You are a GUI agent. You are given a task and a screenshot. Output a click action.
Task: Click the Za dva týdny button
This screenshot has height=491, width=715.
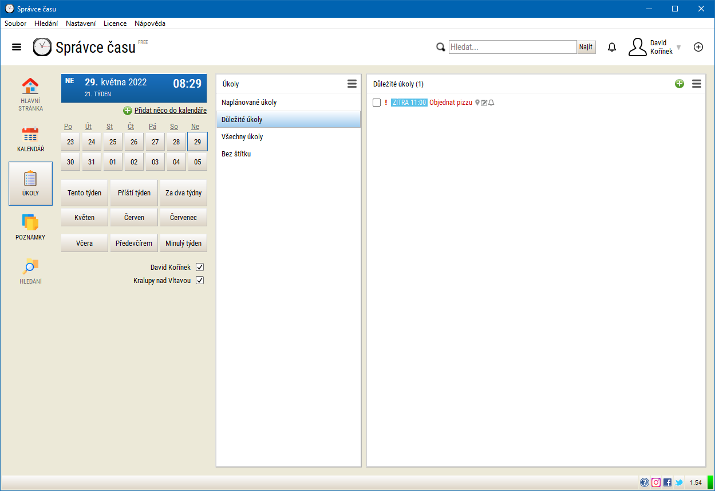point(183,193)
